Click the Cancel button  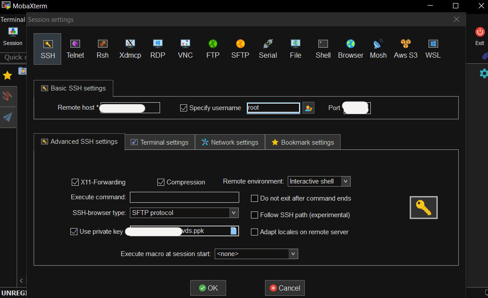285,288
